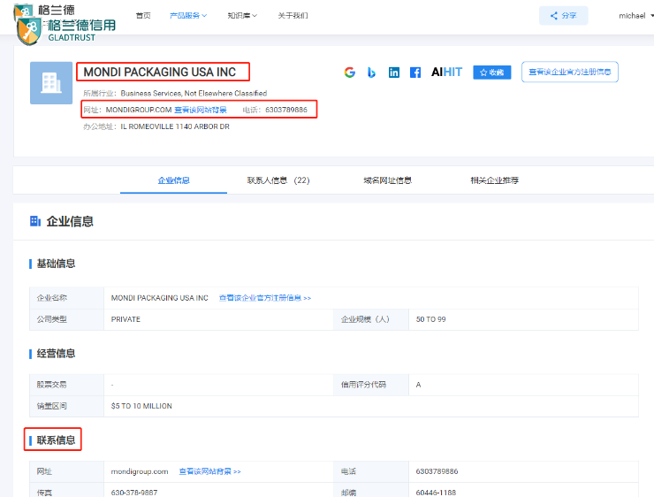
Task: Click postal code 60446-1188
Action: click(x=436, y=493)
